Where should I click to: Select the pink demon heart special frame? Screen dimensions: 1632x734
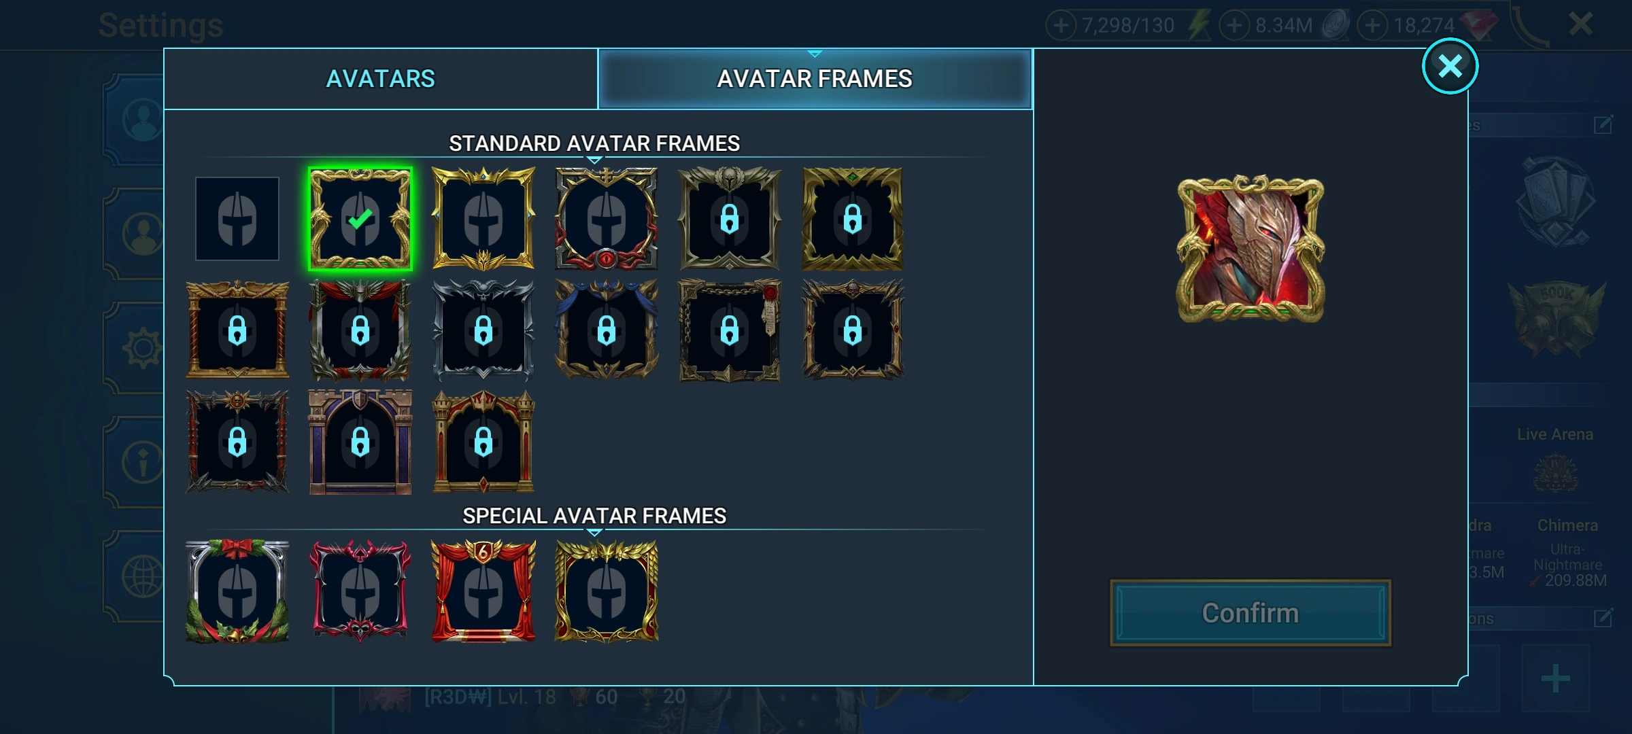(360, 591)
